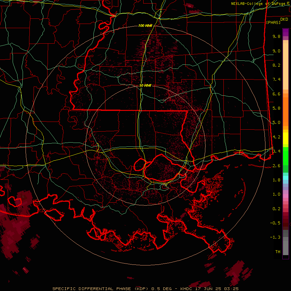This screenshot has height=291, width=291.
Task: Pick the cyan band of the color scale
Action: tap(286, 178)
